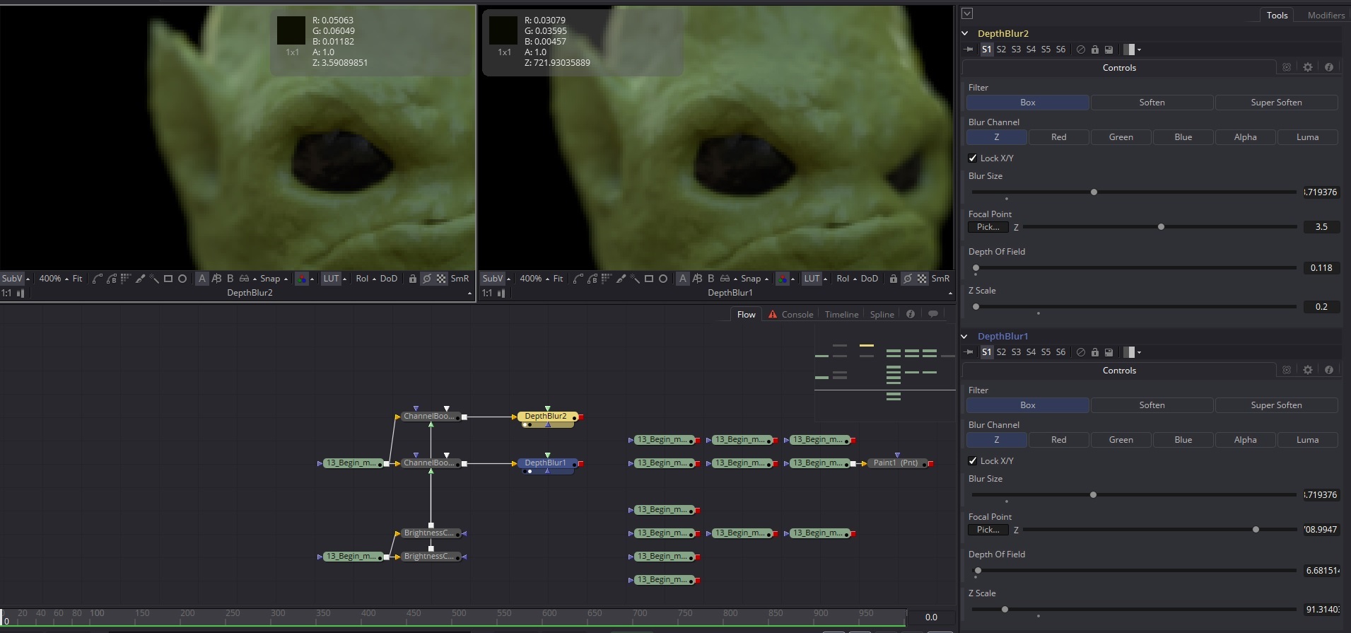Open radiosity icon tab in DepthBlur2 controls

(1287, 67)
